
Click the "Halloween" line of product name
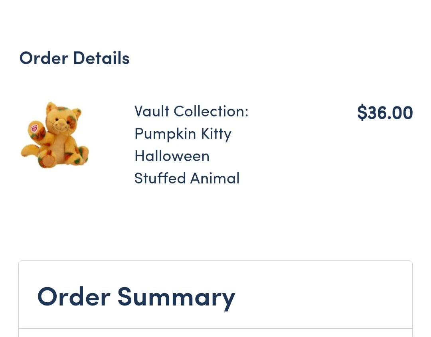[172, 156]
